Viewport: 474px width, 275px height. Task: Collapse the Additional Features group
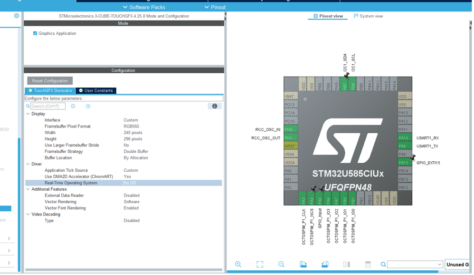click(x=28, y=189)
